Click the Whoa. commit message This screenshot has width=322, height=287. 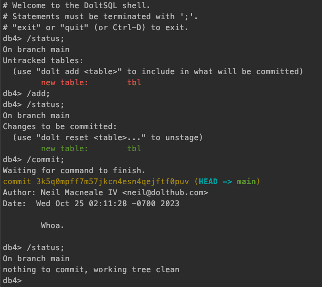[53, 225]
